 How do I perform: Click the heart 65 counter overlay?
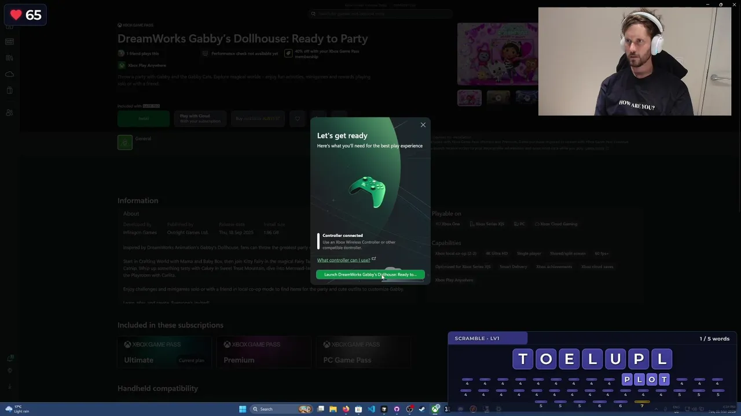25,15
